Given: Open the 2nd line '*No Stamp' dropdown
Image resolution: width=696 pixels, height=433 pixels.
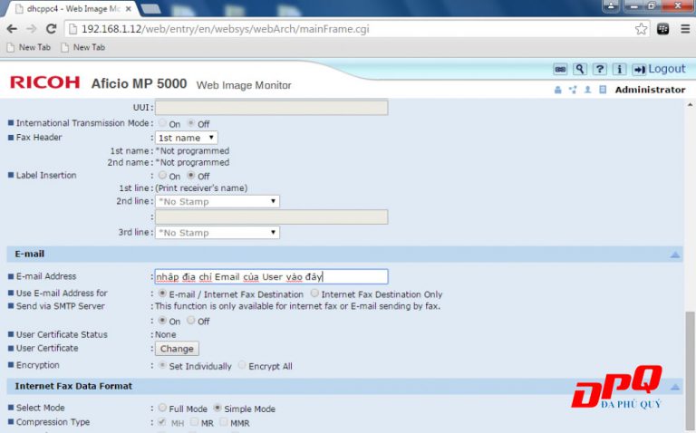Looking at the screenshot, I should coord(217,201).
